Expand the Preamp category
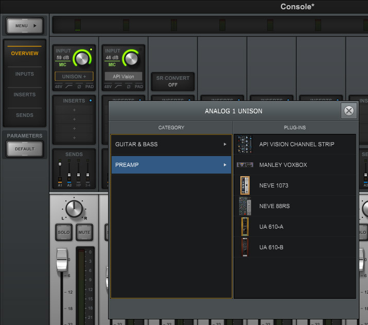This screenshot has height=325, width=368. [171, 165]
